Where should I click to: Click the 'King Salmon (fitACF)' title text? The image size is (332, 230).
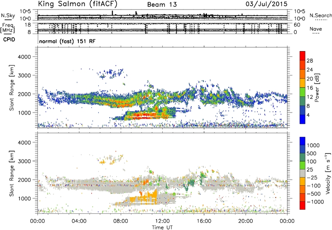(x=78, y=4)
